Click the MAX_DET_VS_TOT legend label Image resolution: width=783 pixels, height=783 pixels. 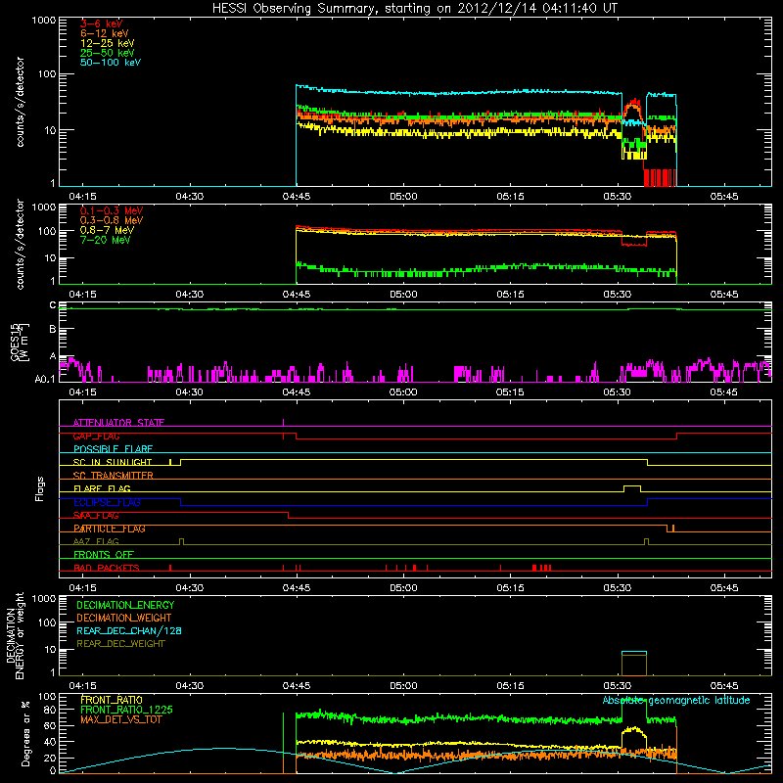coord(120,719)
